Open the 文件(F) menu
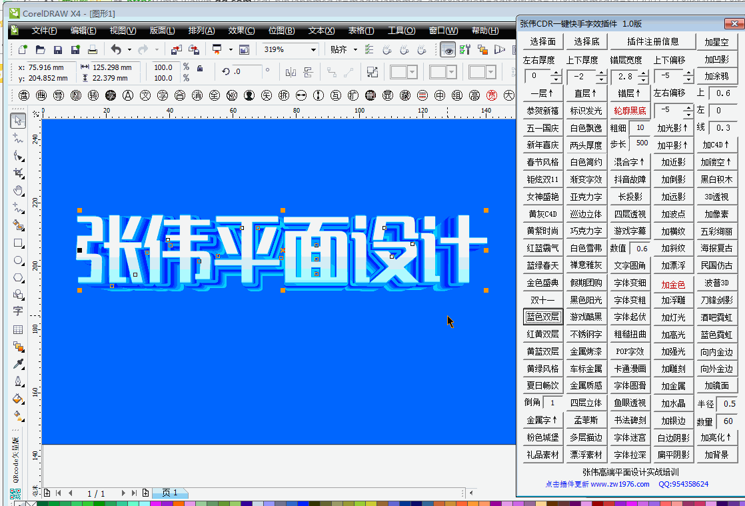This screenshot has width=745, height=506. (44, 31)
